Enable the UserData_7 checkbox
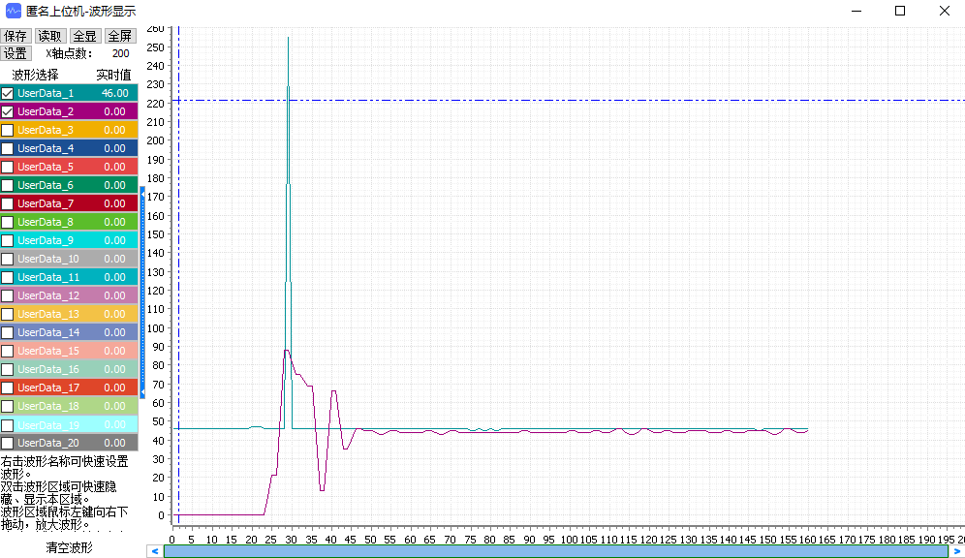Image resolution: width=965 pixels, height=558 pixels. pos(8,204)
